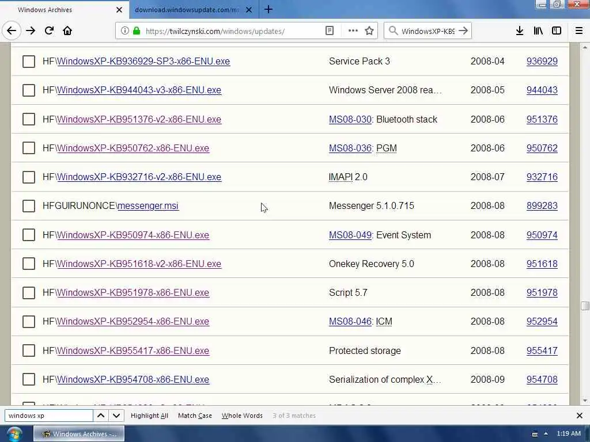This screenshot has height=442, width=590.
Task: Show the sidebars icon
Action: [x=557, y=31]
